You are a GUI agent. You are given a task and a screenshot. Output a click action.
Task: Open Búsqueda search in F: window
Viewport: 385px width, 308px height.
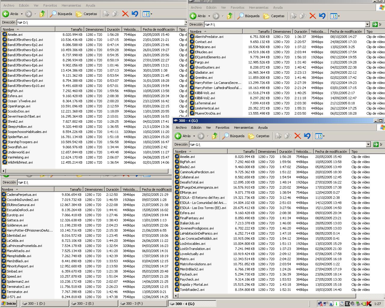pos(248,16)
